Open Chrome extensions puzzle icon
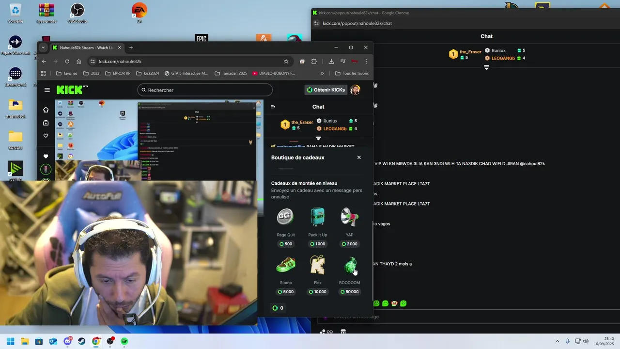Screen dimensions: 620x349 point(314,62)
